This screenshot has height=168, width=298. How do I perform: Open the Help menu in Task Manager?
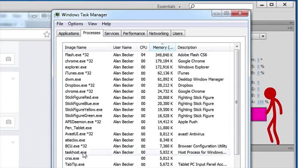[106, 24]
